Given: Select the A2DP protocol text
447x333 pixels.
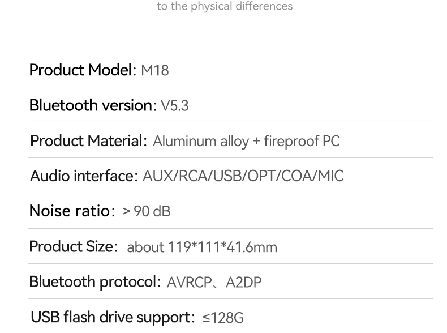Looking at the screenshot, I should pyautogui.click(x=244, y=283).
